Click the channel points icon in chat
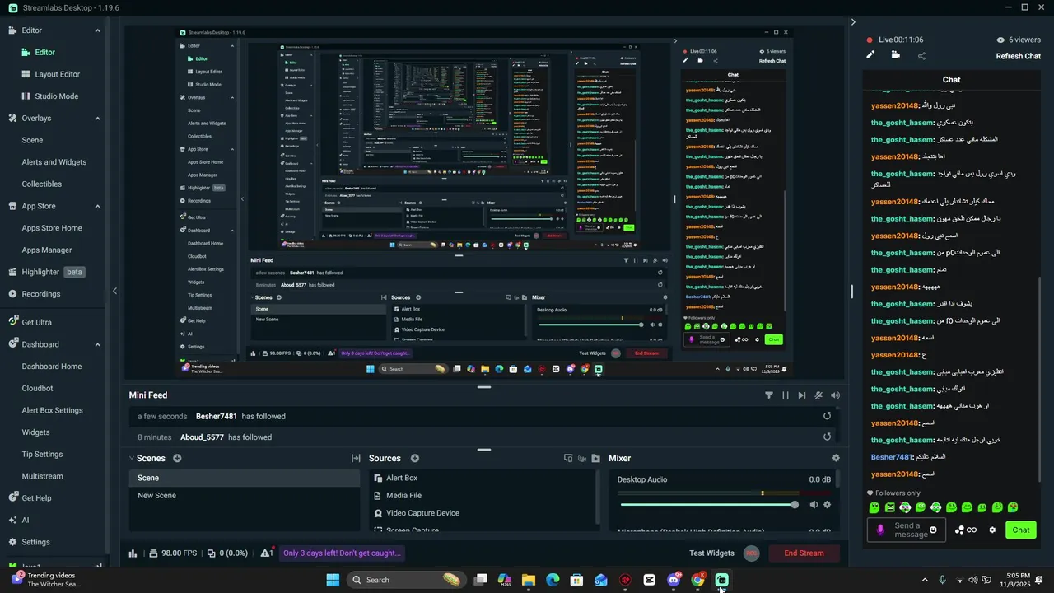 (x=966, y=530)
